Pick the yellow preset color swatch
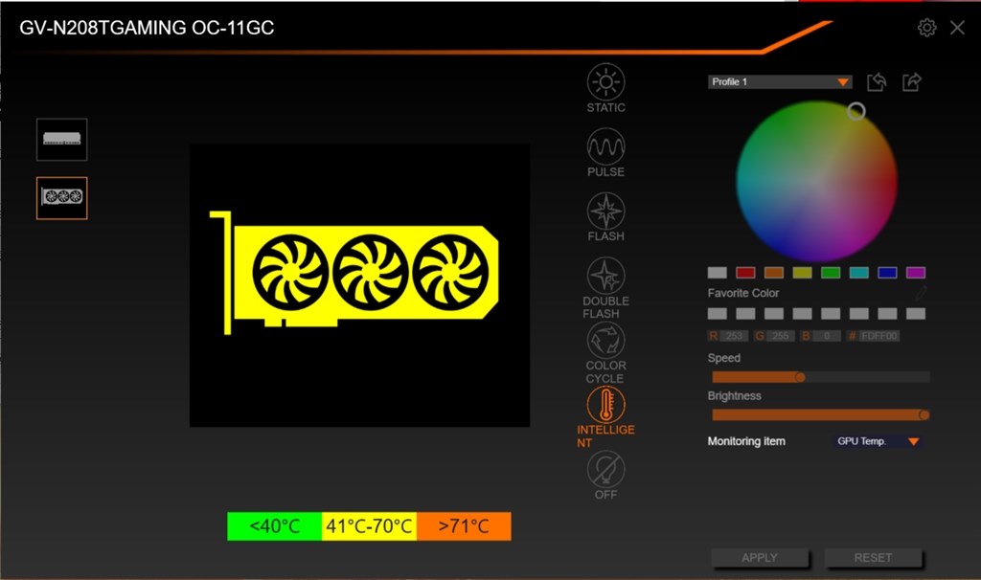Screen dimensions: 981x580 click(x=802, y=273)
